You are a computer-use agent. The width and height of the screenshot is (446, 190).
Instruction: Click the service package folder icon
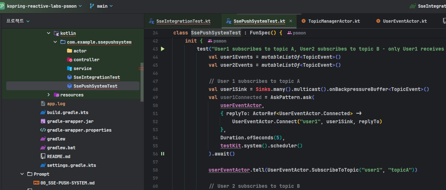pos(70,68)
